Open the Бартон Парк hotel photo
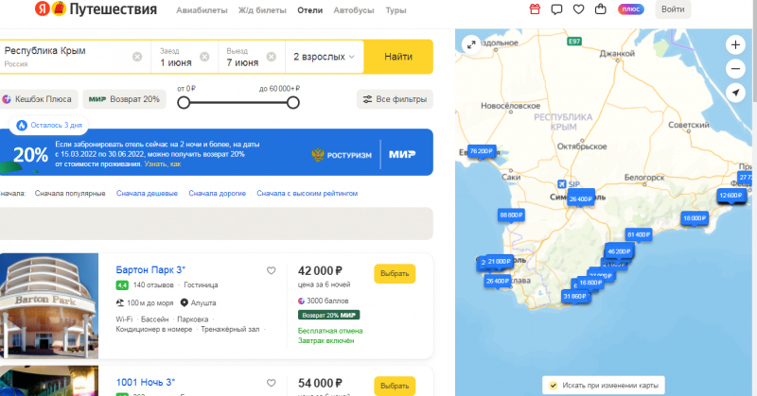757x396 pixels. coord(49,306)
